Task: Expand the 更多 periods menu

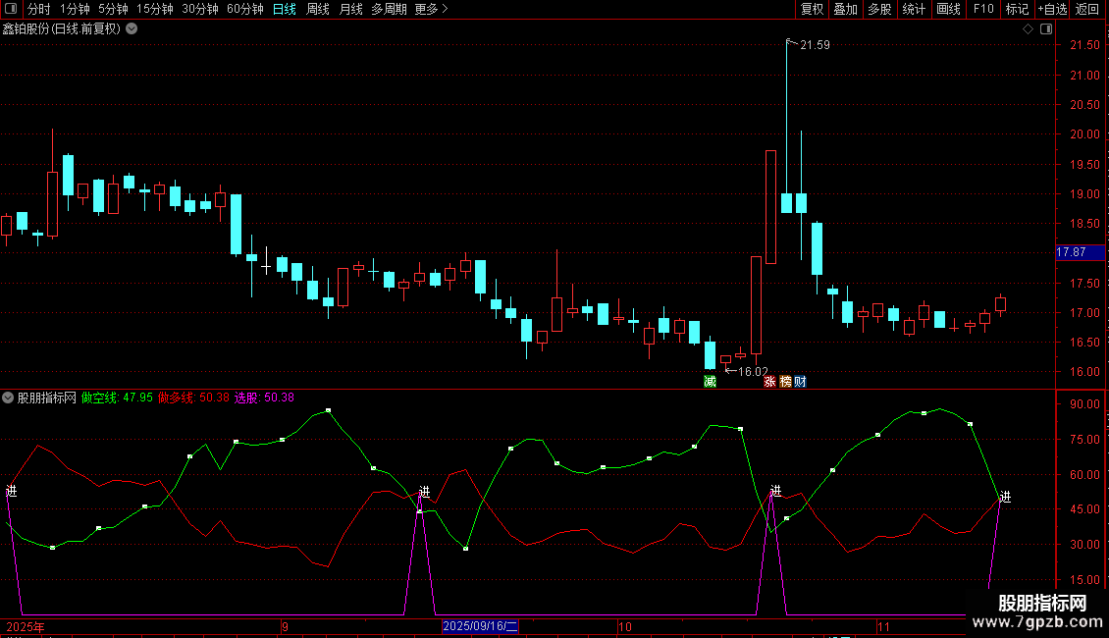Action: point(431,9)
